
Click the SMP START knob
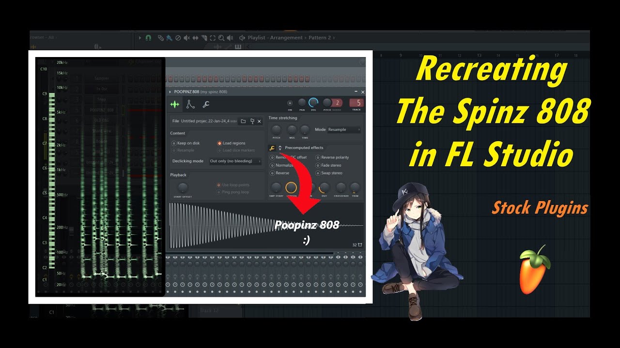[x=276, y=188]
